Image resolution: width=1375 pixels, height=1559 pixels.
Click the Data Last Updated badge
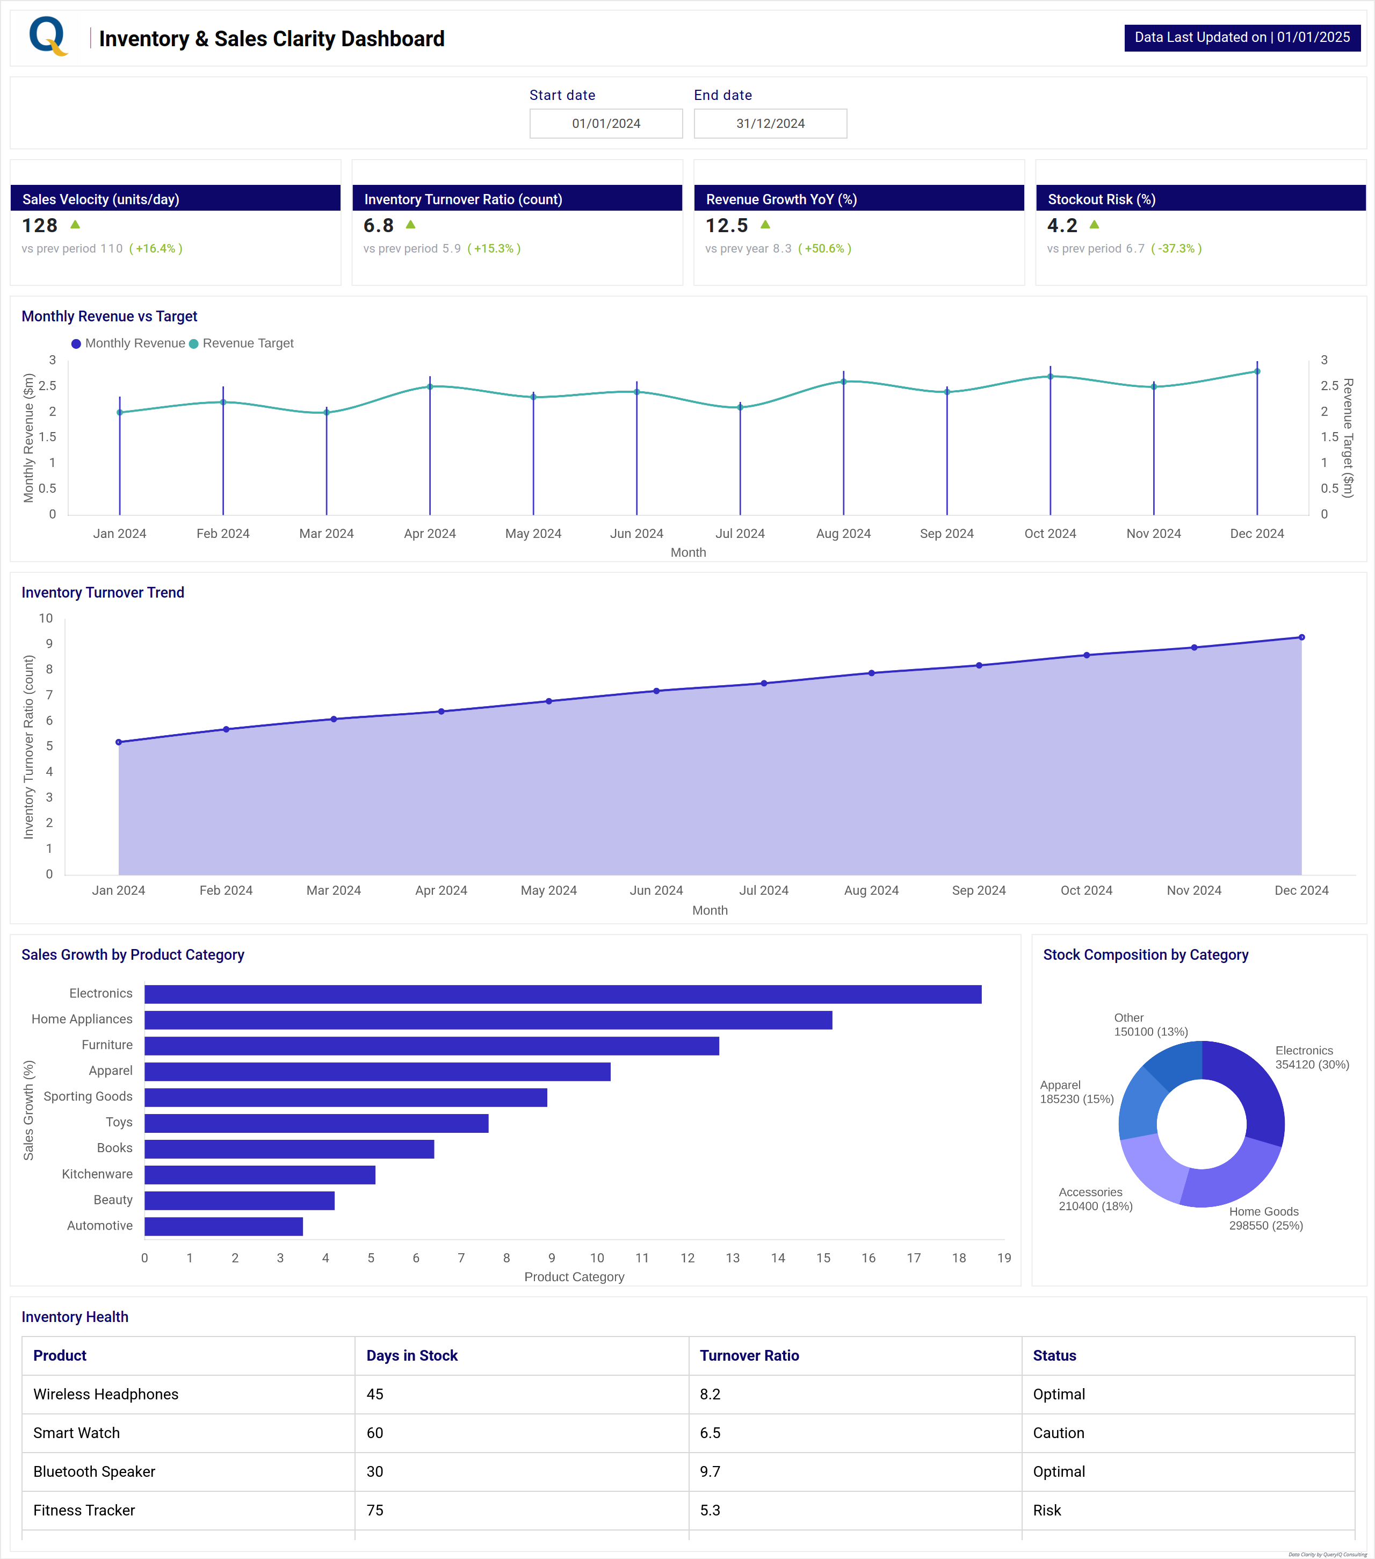coord(1242,37)
